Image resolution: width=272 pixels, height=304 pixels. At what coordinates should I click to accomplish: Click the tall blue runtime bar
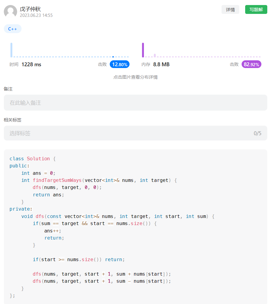coord(12,50)
